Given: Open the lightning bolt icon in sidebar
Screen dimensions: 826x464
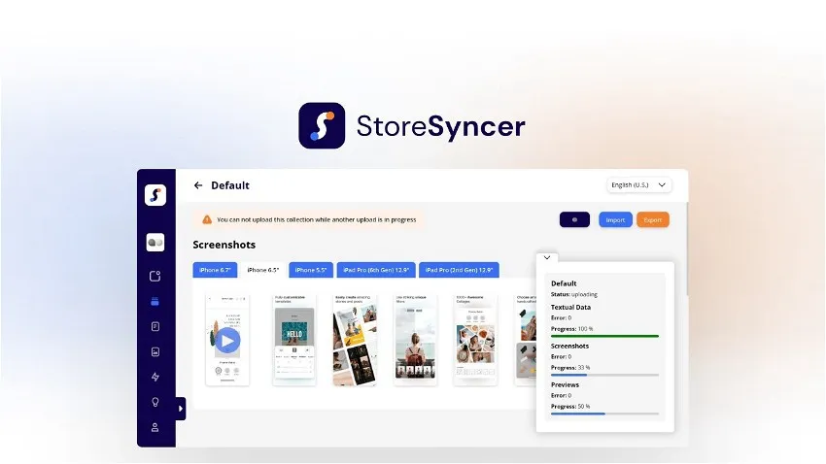Looking at the screenshot, I should pyautogui.click(x=155, y=377).
